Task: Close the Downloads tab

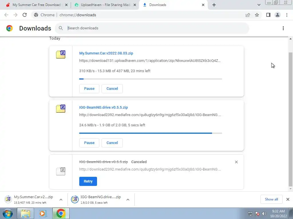Action: tap(203, 5)
